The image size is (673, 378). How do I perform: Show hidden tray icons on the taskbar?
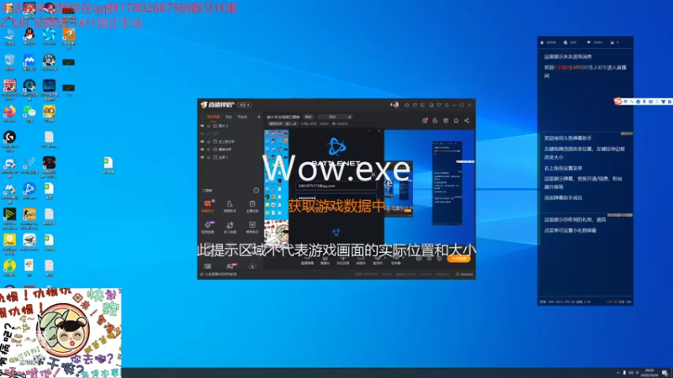coord(618,373)
